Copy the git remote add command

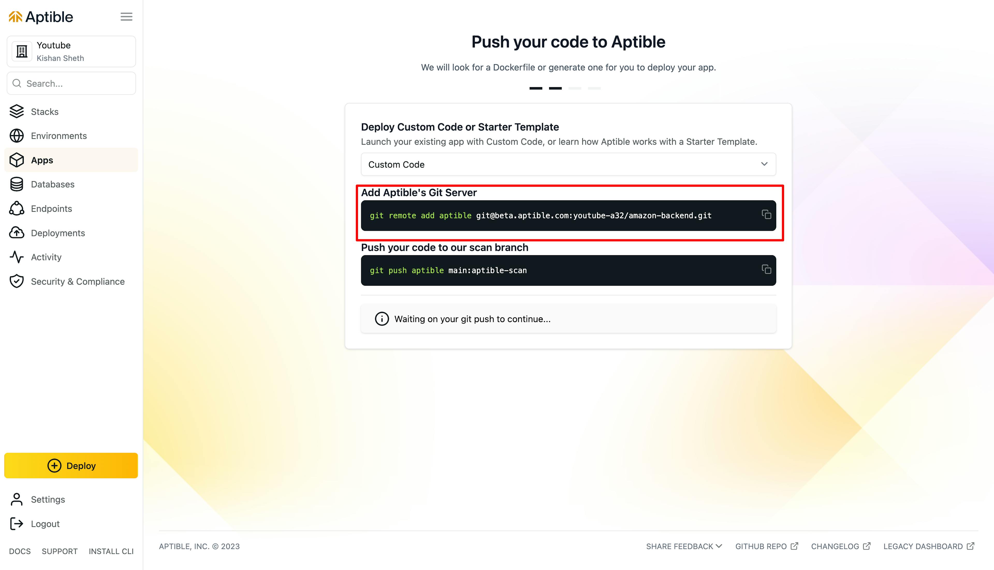click(766, 215)
